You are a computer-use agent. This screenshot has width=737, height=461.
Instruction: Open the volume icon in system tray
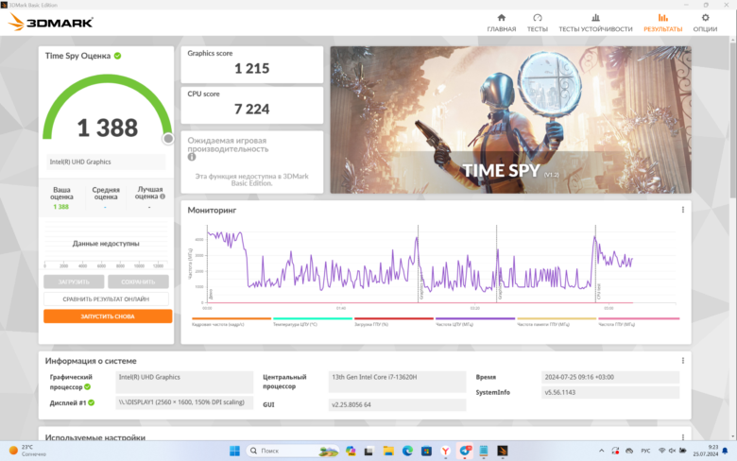[672, 451]
